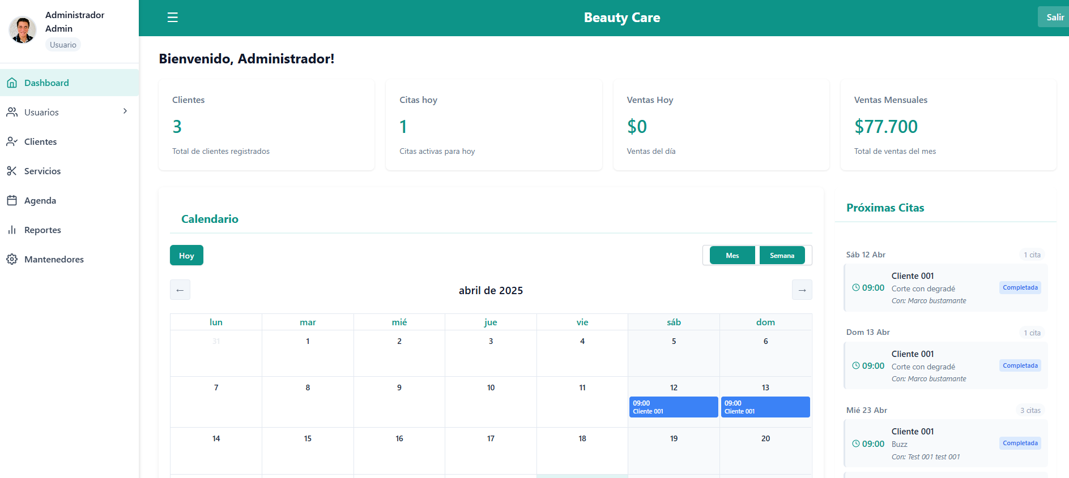
Task: Expand the Usuarios submenu chevron
Action: (125, 111)
